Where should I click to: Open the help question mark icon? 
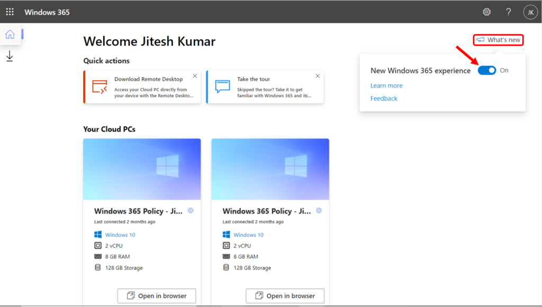(x=509, y=12)
